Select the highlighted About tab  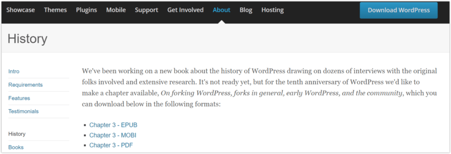222,10
